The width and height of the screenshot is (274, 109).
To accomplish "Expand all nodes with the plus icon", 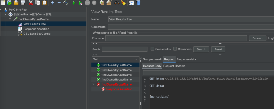I will [52, 3].
